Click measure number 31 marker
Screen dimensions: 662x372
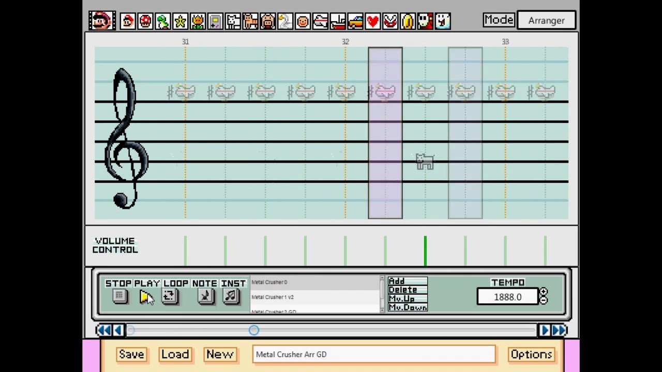coord(185,42)
